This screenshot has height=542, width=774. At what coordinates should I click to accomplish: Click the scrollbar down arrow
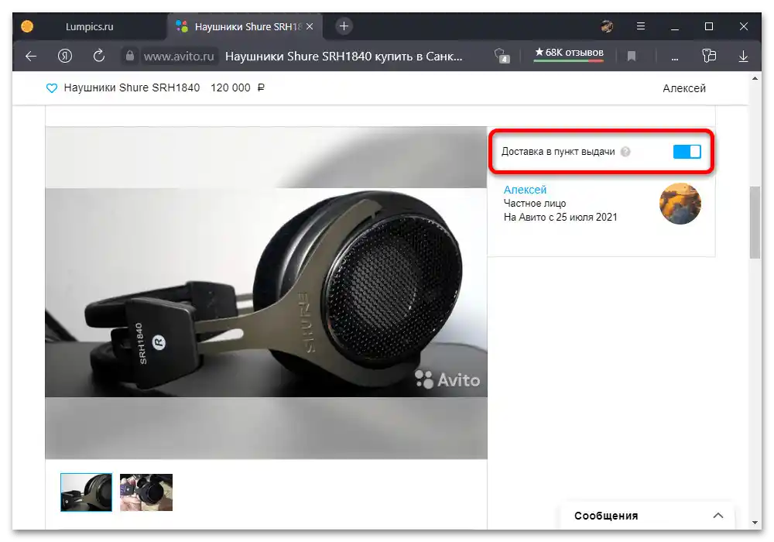click(755, 522)
